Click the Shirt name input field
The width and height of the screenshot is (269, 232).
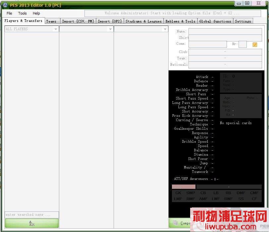(225, 38)
